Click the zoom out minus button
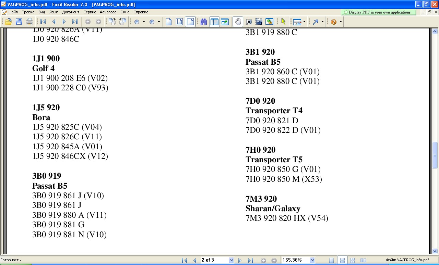439x265 pixels. [x=137, y=22]
